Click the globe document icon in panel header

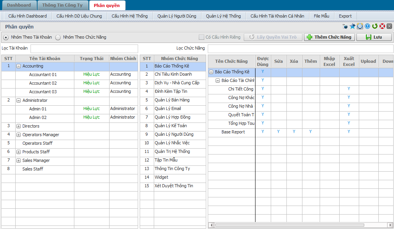click(x=345, y=27)
